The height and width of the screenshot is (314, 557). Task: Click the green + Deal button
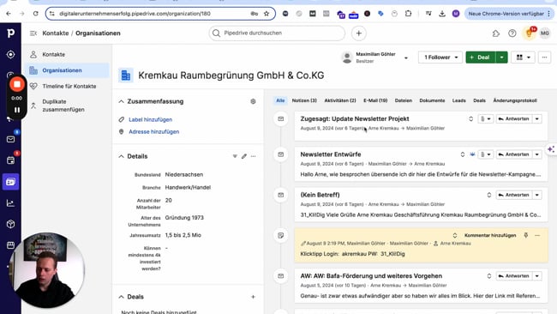pos(480,57)
